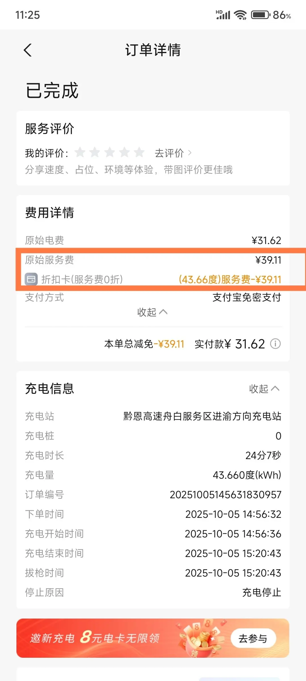Select the fourth rating star
306x681 pixels.
point(124,153)
